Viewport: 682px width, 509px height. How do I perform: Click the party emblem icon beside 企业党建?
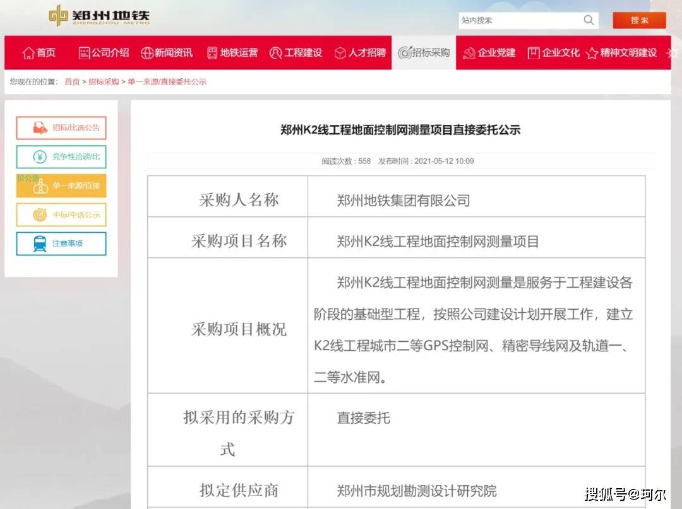[x=469, y=53]
